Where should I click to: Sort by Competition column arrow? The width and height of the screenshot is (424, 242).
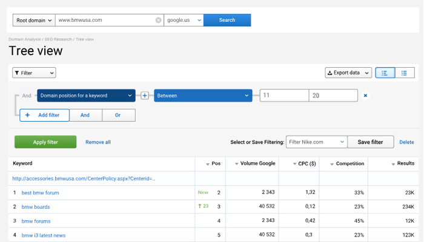tap(332, 164)
